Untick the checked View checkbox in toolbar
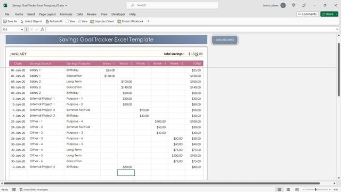 click(x=79, y=21)
